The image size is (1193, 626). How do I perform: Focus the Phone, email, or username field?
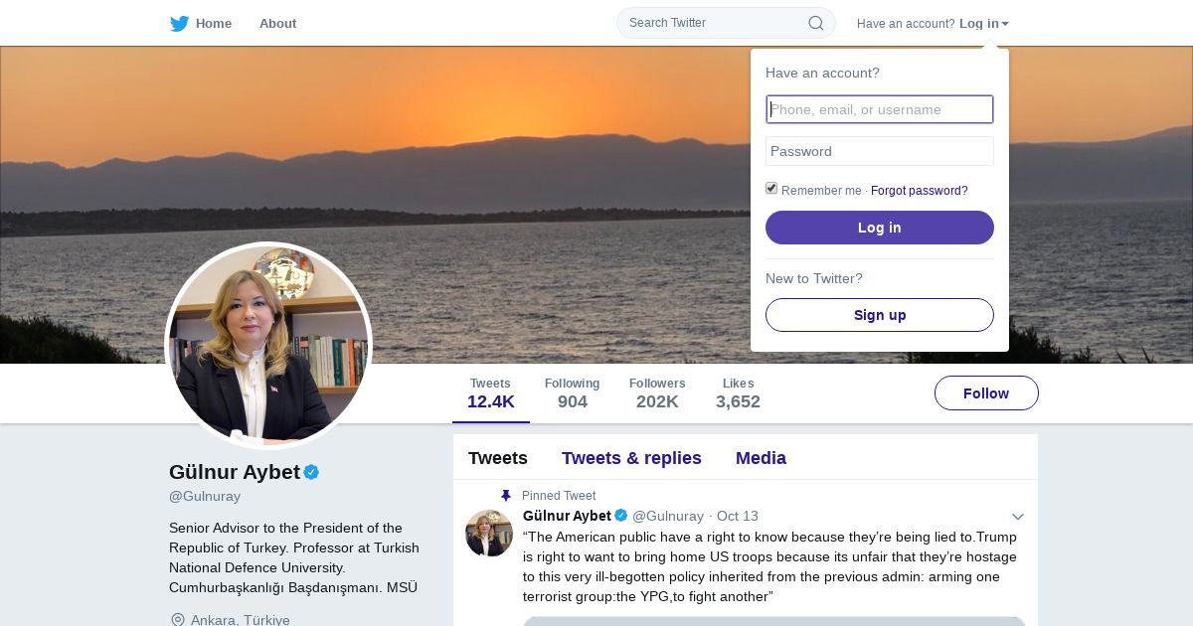(x=879, y=109)
